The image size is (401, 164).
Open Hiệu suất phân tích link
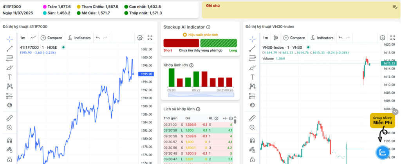click(x=200, y=35)
